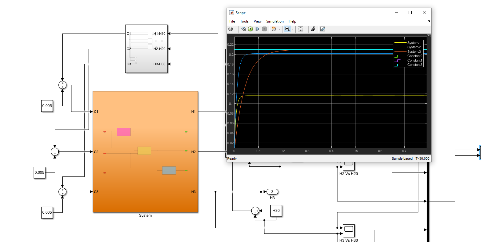Screen dimensions: 481x242
Task: Click the green Run simulation button
Action: point(250,29)
